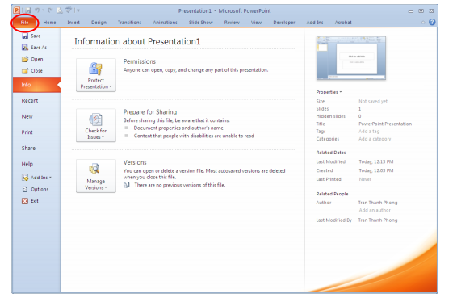Expand the Properties dropdown

(x=329, y=92)
